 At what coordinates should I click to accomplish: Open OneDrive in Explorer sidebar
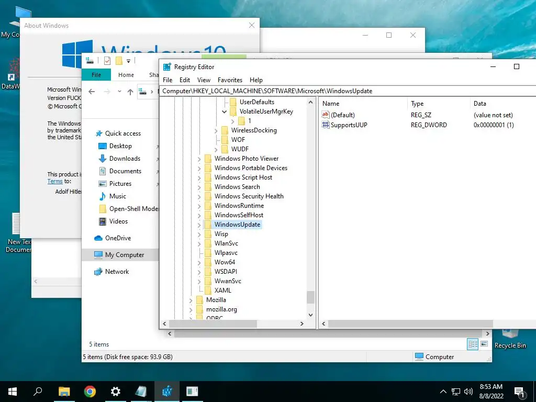coord(118,238)
